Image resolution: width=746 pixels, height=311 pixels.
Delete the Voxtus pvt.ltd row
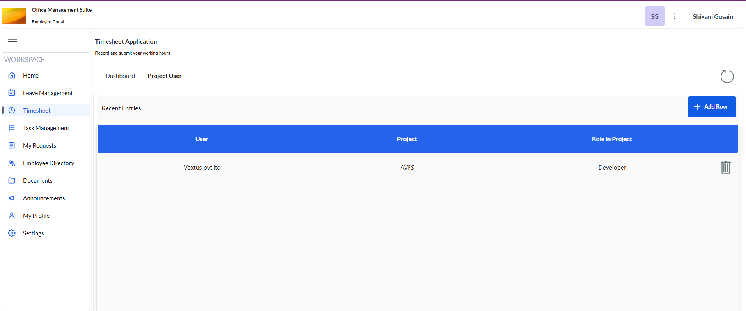point(726,167)
